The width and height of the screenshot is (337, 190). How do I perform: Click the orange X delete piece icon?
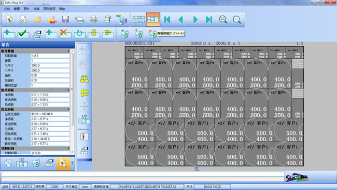65,34
